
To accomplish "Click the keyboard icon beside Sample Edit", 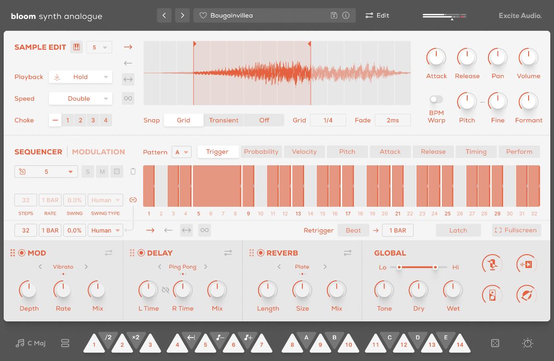I will (76, 47).
